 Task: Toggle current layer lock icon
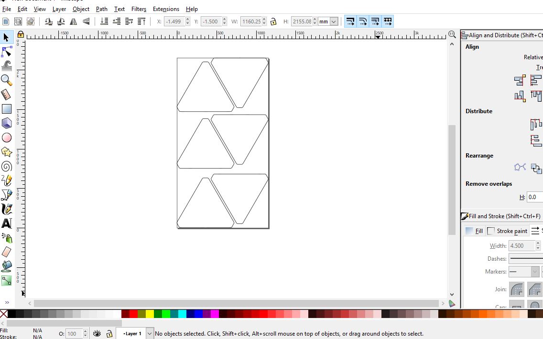point(109,333)
